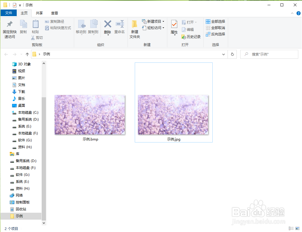The image size is (302, 232).
Task: Open 本地磁盘 (C:) drive
Action: (25, 113)
